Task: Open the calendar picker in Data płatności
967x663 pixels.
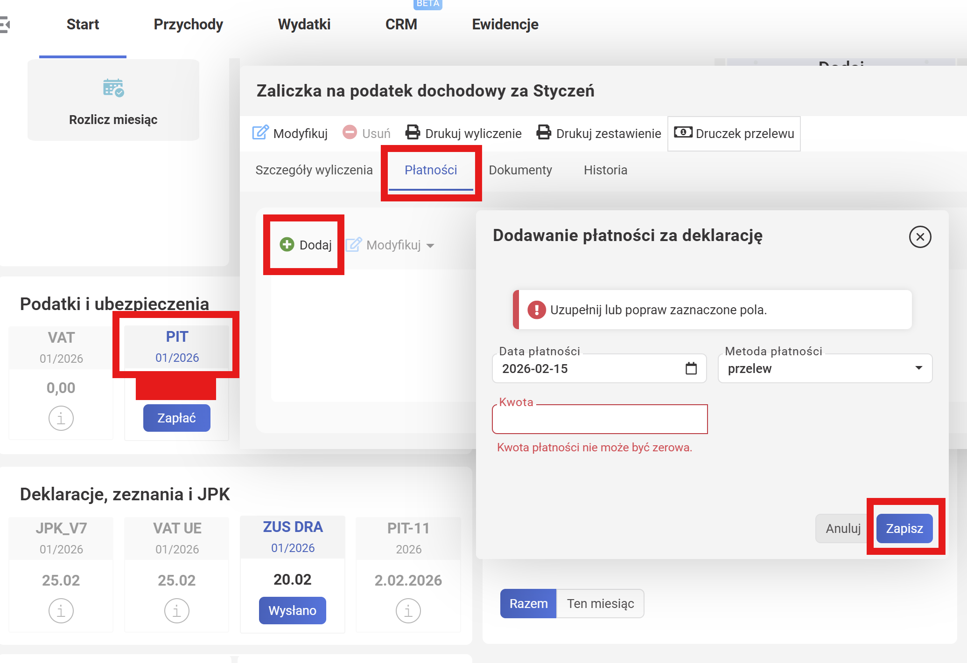Action: 691,368
